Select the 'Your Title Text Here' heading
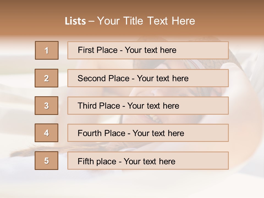The height and width of the screenshot is (198, 264). pos(146,21)
